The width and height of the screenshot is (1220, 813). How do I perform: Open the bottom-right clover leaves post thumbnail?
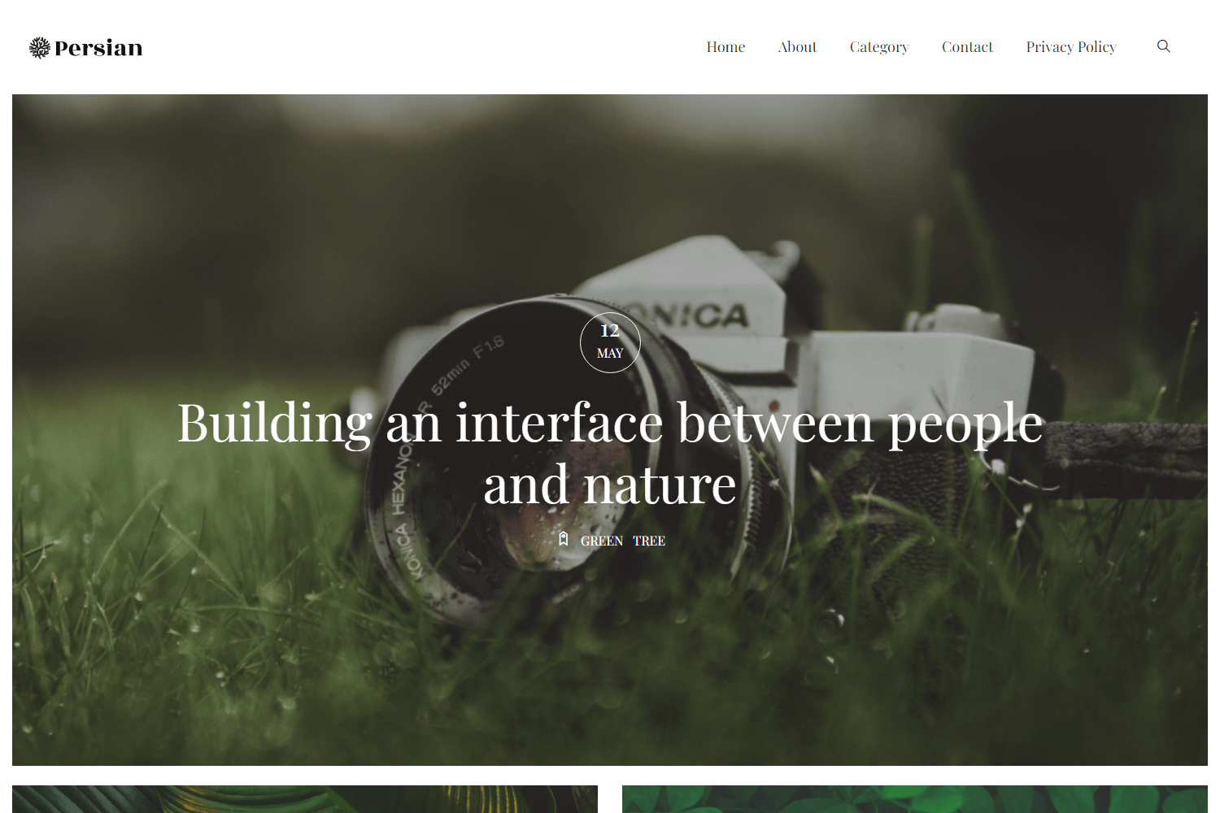pyautogui.click(x=915, y=799)
